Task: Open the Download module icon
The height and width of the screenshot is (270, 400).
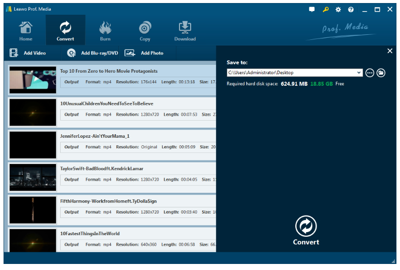Action: click(185, 30)
